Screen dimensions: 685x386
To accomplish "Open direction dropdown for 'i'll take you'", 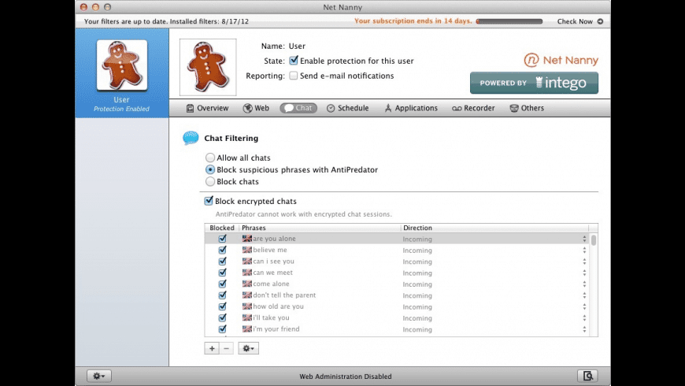I will coord(584,318).
